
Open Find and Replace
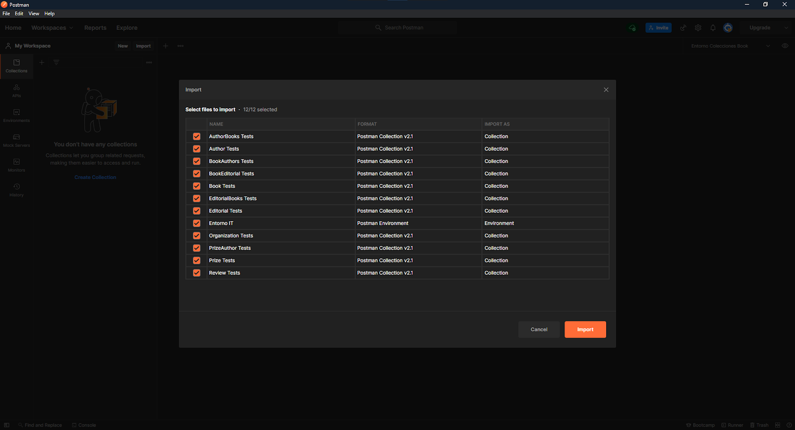pyautogui.click(x=40, y=425)
